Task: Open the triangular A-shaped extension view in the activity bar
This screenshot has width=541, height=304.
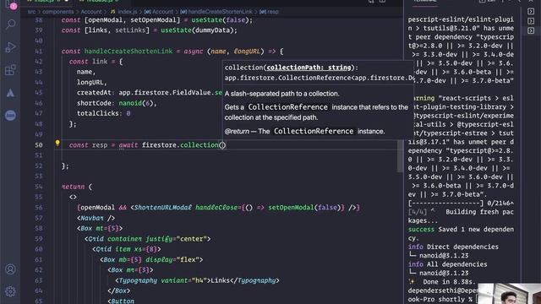Action: pyautogui.click(x=11, y=93)
